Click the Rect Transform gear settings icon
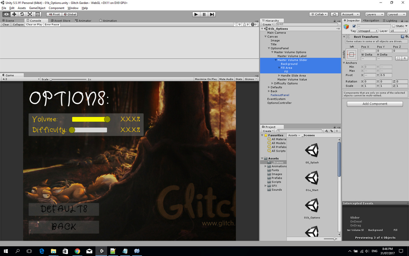This screenshot has width=409, height=256. (407, 37)
